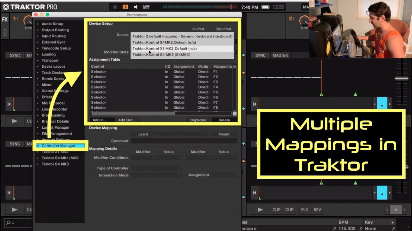Screen dimensions: 412x231
Task: Click the D/W knob of FX unit 2
Action: point(304,20)
